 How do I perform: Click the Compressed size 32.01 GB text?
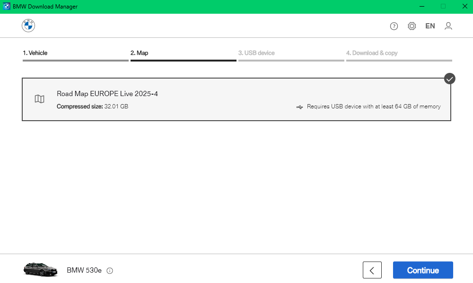pyautogui.click(x=93, y=106)
